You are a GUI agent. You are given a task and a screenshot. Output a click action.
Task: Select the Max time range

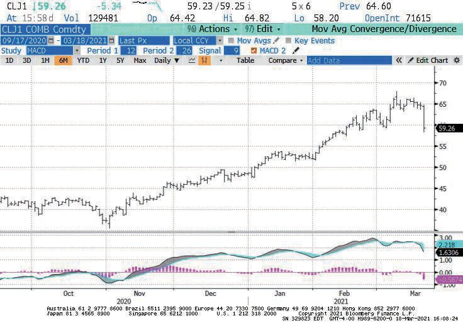[x=140, y=60]
